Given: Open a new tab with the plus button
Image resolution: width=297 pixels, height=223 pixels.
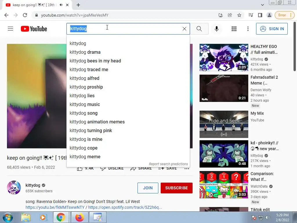Looking at the screenshot, I should click(78, 5).
